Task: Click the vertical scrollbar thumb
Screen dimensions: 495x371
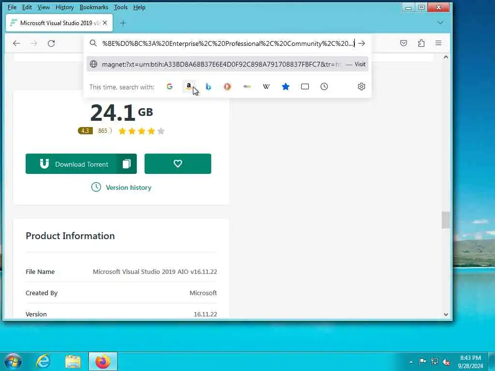Action: [x=446, y=220]
